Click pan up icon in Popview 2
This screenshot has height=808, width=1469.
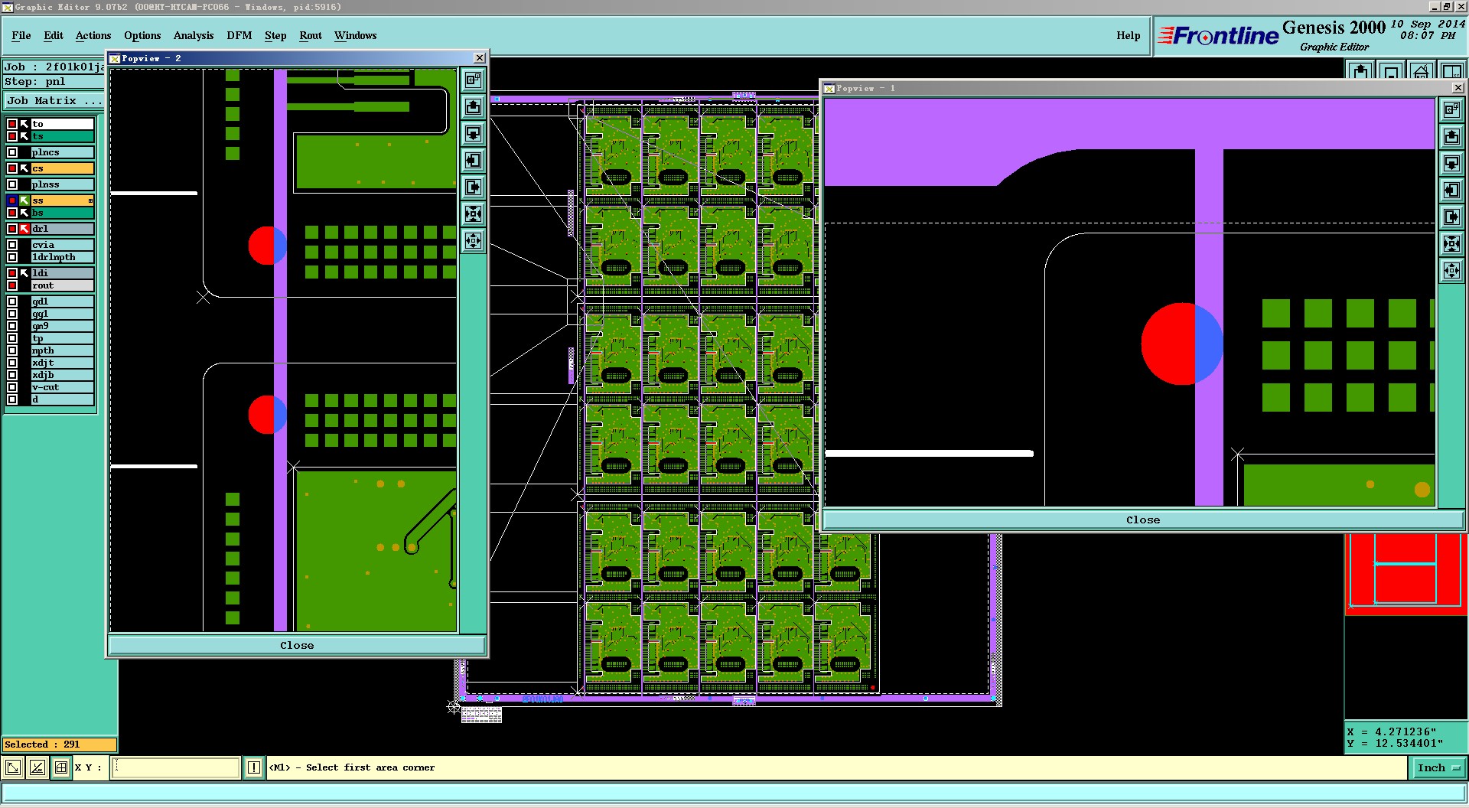474,107
